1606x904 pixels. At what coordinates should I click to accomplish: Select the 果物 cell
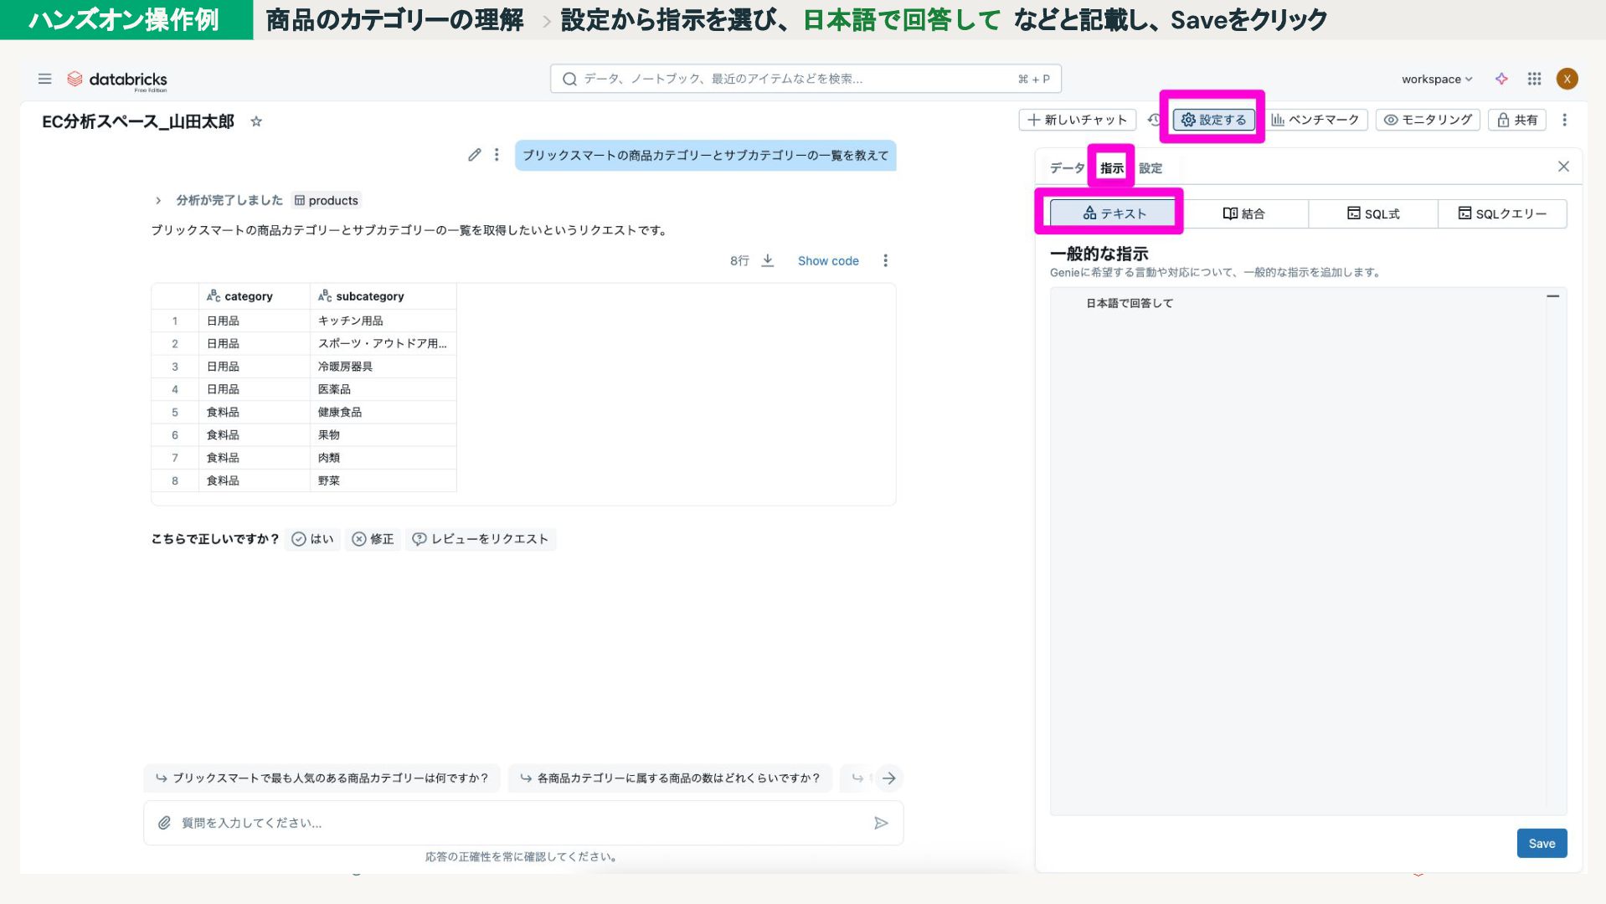pos(383,434)
